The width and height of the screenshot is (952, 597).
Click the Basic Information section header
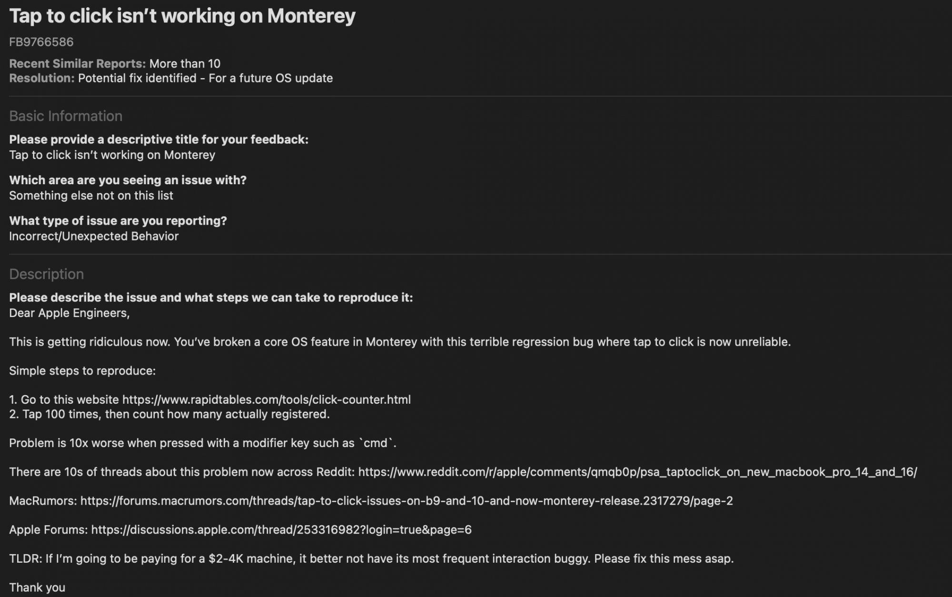click(66, 116)
